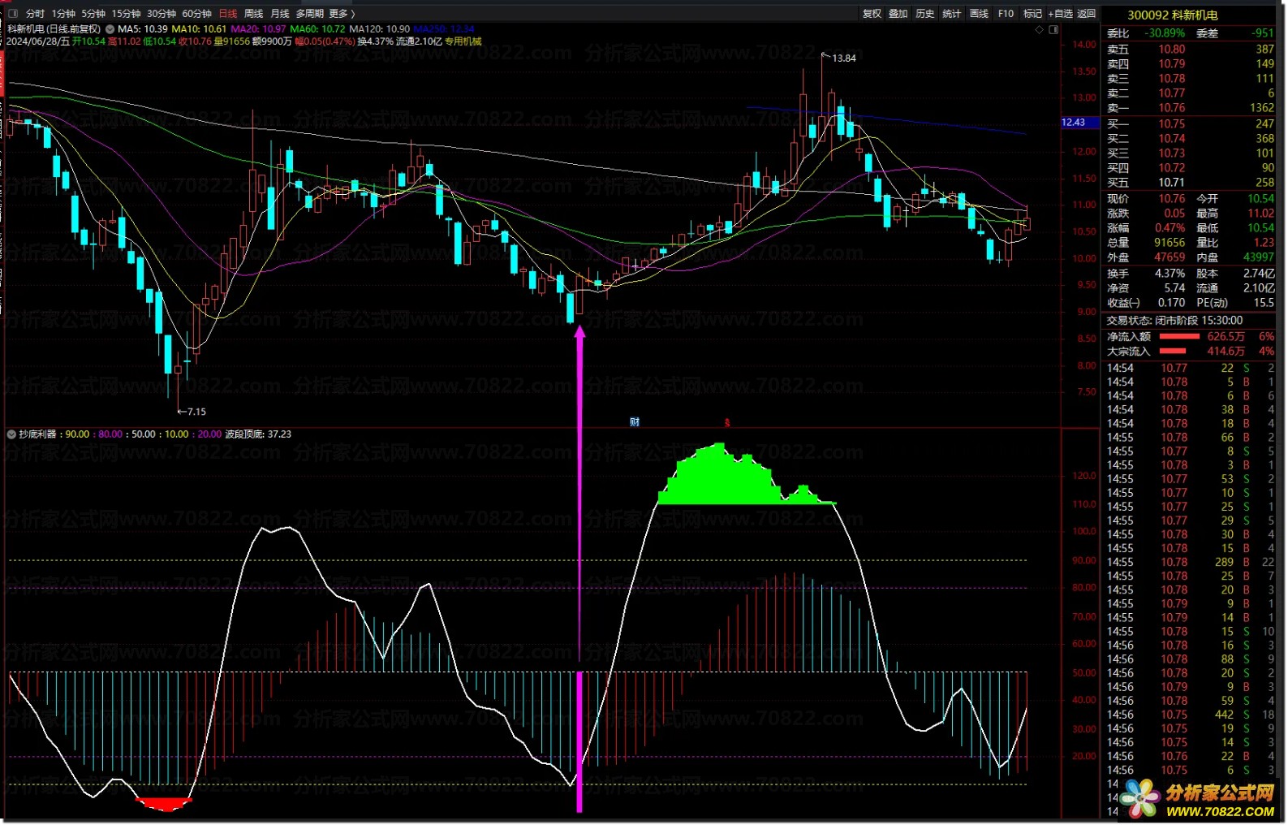Select the 60分钟 period tab
Image resolution: width=1288 pixels, height=825 pixels.
pos(196,14)
